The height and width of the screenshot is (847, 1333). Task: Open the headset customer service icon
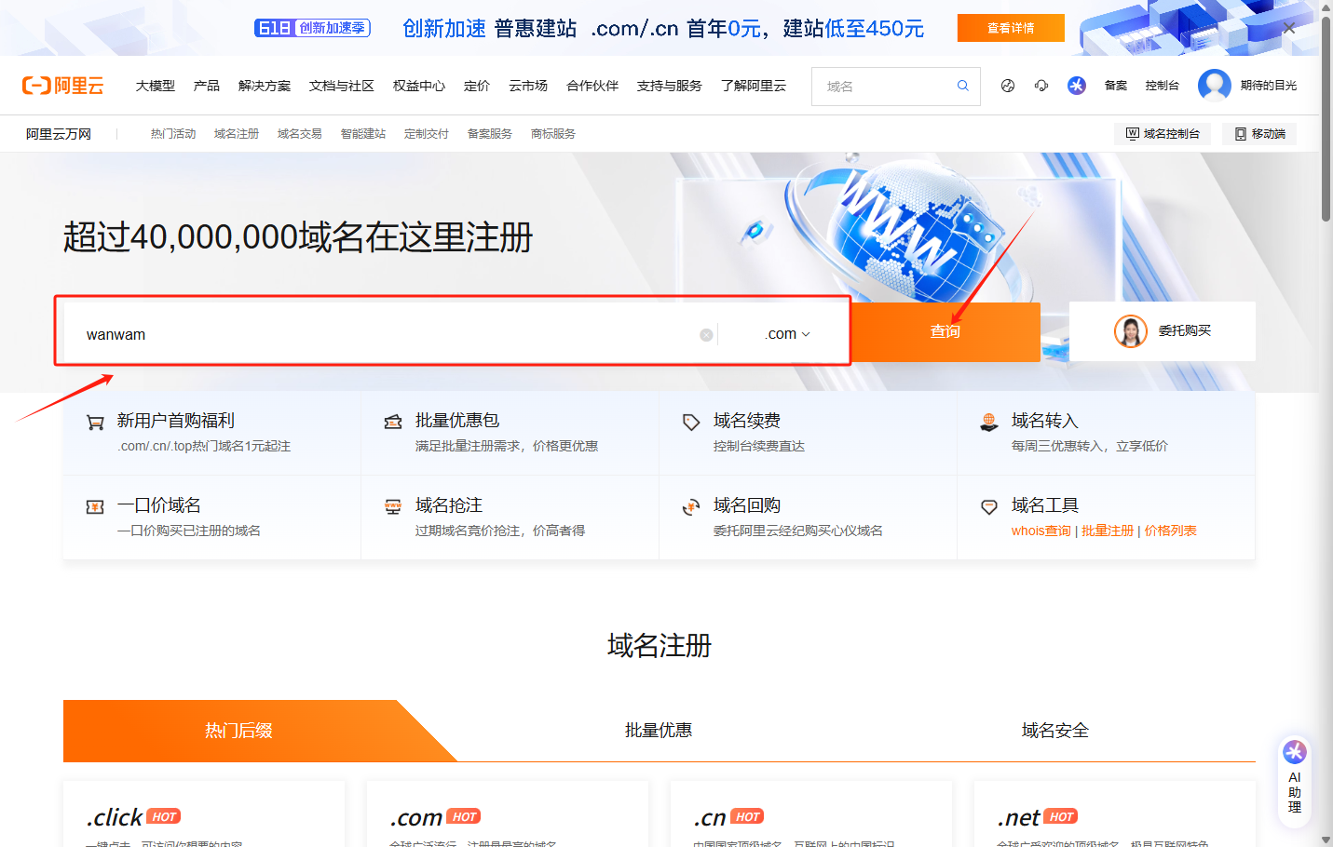pyautogui.click(x=1041, y=86)
